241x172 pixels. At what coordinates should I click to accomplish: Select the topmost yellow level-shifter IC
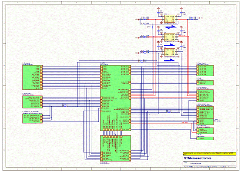coord(170,19)
